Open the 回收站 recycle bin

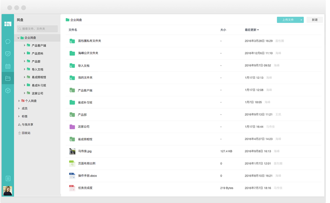tap(24, 133)
